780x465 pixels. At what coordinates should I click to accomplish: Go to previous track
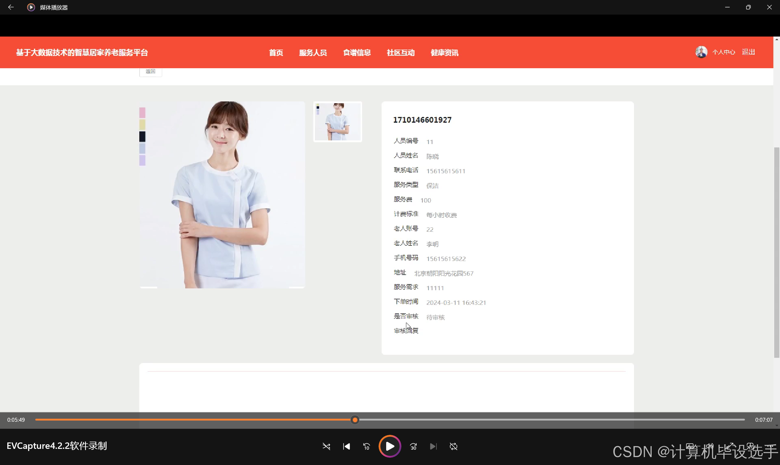coord(346,446)
